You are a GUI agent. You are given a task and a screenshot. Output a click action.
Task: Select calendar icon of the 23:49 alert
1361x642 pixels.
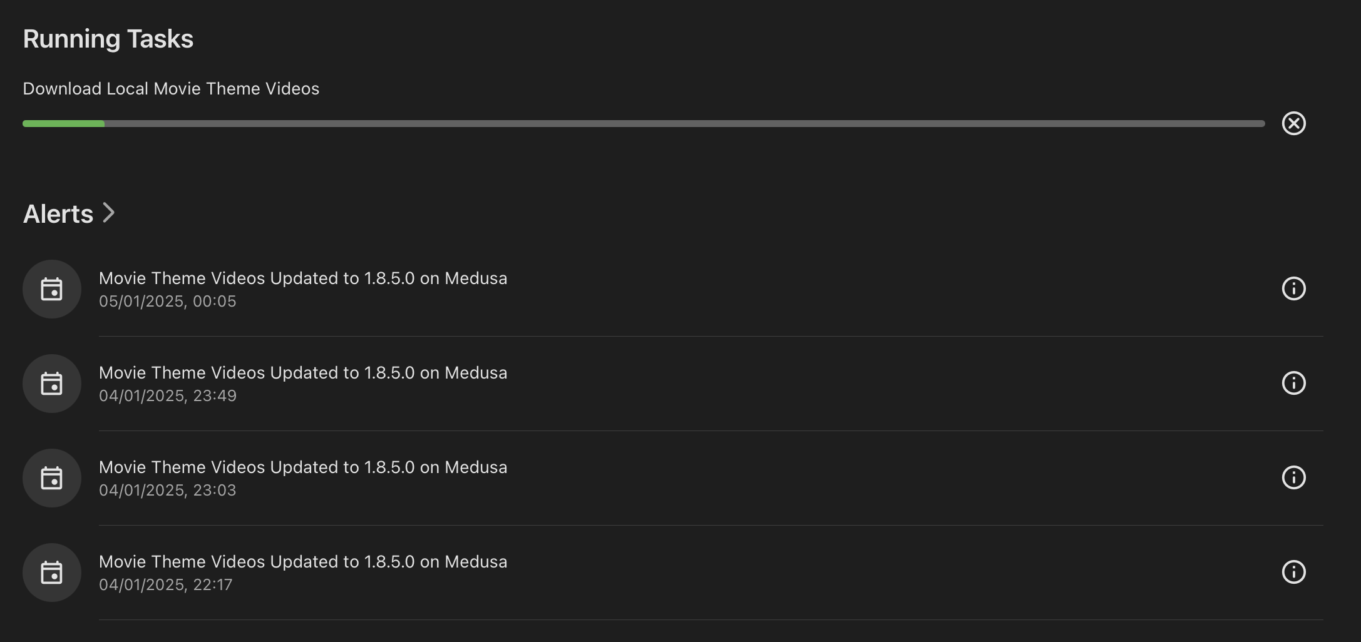click(52, 384)
